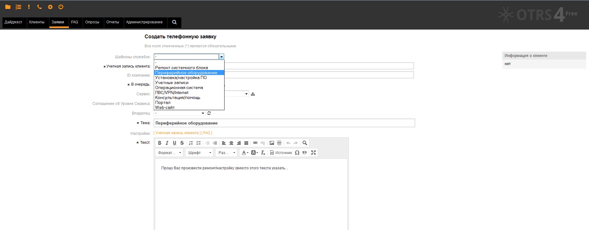This screenshot has width=589, height=230.
Task: Justify text in the editor
Action: pos(246,143)
